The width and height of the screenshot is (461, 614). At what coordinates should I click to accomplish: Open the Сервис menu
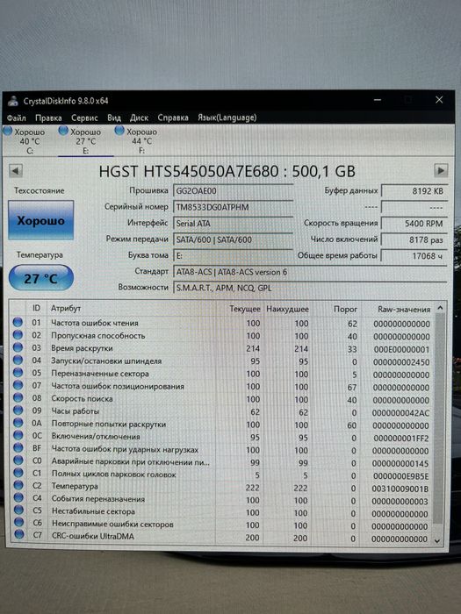84,118
